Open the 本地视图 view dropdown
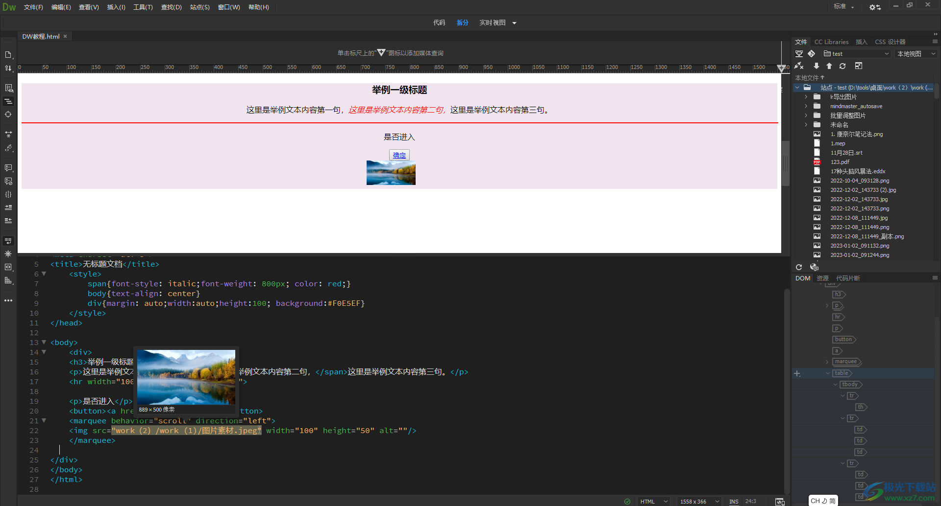Image resolution: width=941 pixels, height=506 pixels. pyautogui.click(x=916, y=54)
